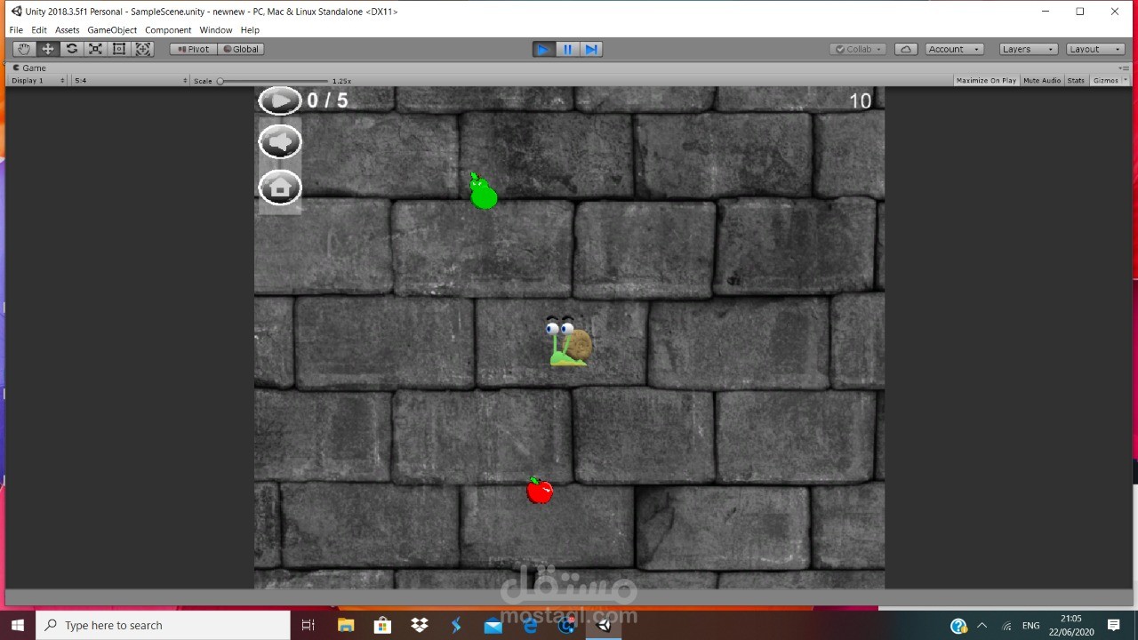1138x640 pixels.
Task: Enable Maximize On Play
Action: pos(985,80)
